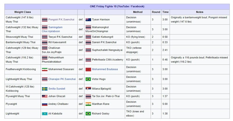The height and width of the screenshot is (121, 233).
Task: Click the Method column header
Action: [x=138, y=12]
